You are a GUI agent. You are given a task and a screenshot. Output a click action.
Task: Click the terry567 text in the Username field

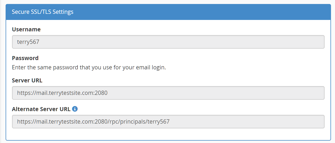28,42
